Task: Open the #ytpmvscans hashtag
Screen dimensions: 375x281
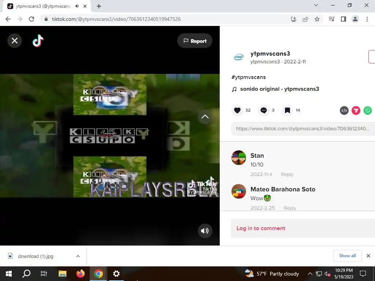Action: [249, 77]
